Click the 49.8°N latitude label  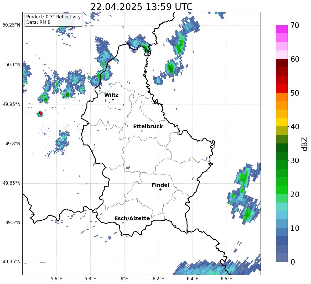tap(13, 144)
